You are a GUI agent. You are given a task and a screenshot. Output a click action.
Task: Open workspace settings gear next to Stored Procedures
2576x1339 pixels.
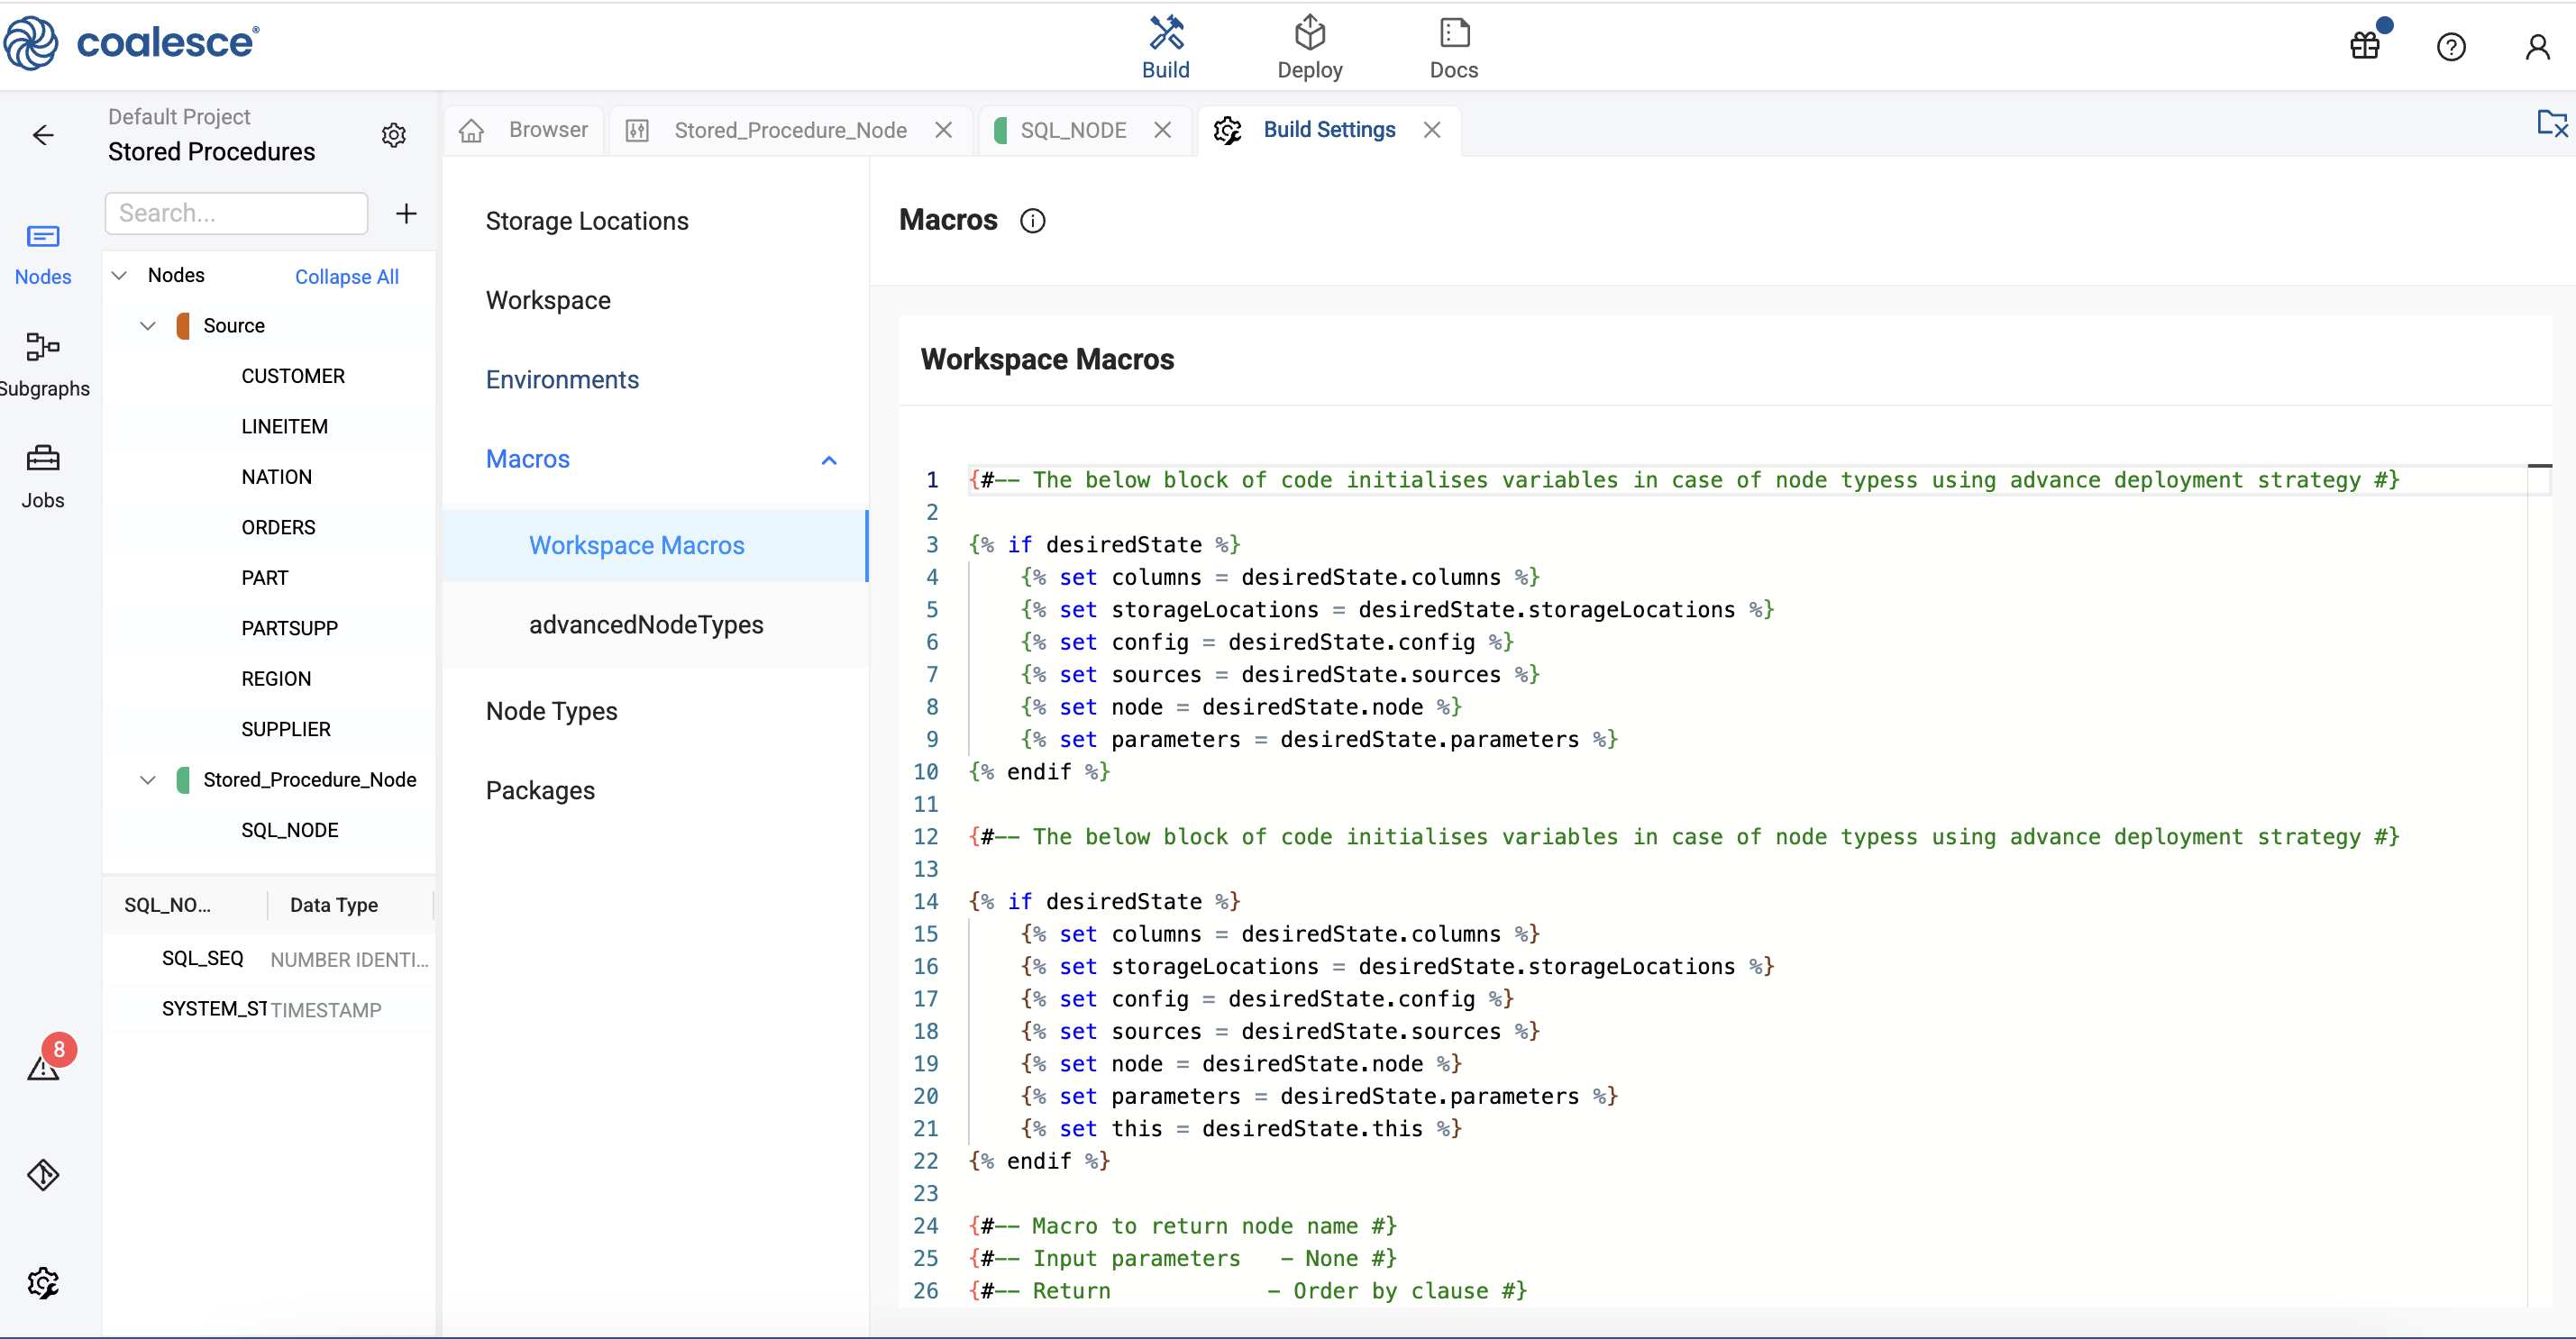(x=394, y=135)
